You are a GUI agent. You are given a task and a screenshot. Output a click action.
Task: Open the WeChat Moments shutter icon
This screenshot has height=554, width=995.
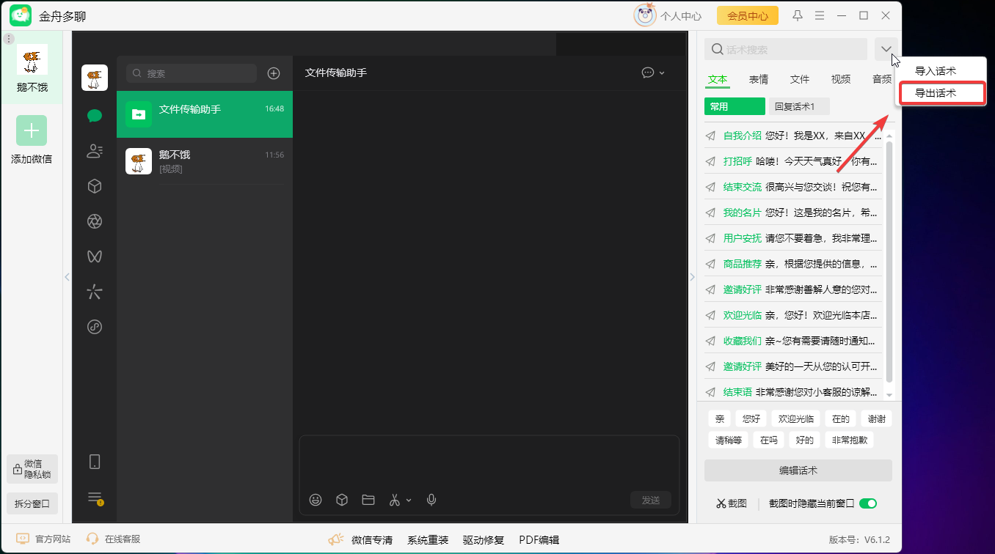tap(95, 221)
